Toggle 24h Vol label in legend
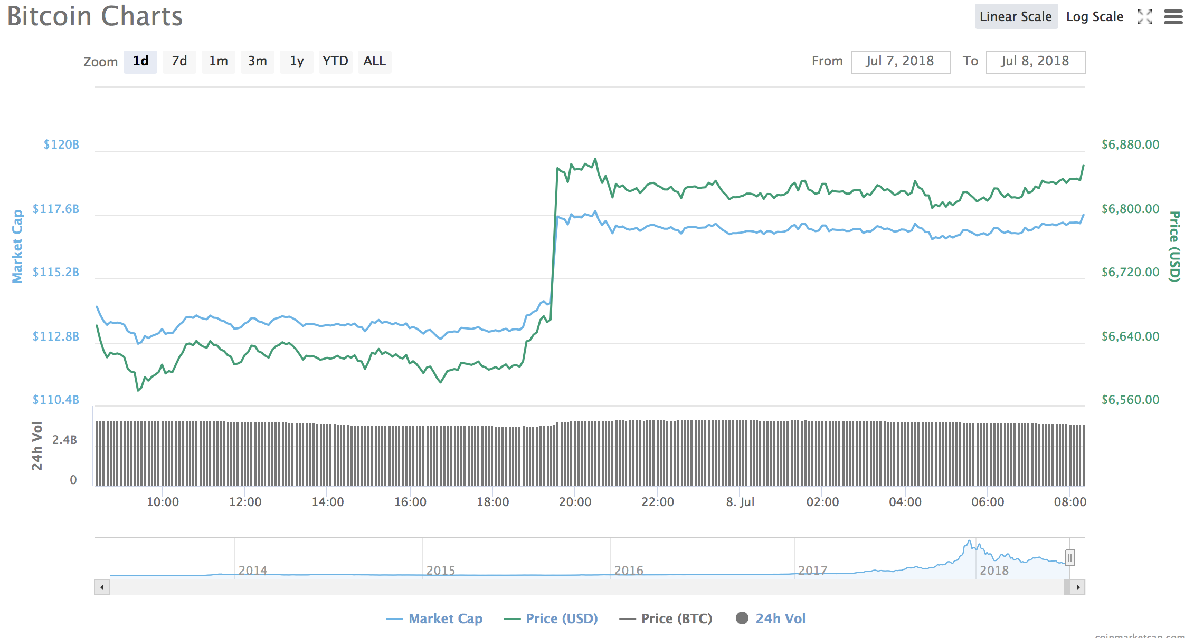Image resolution: width=1194 pixels, height=638 pixels. 780,618
